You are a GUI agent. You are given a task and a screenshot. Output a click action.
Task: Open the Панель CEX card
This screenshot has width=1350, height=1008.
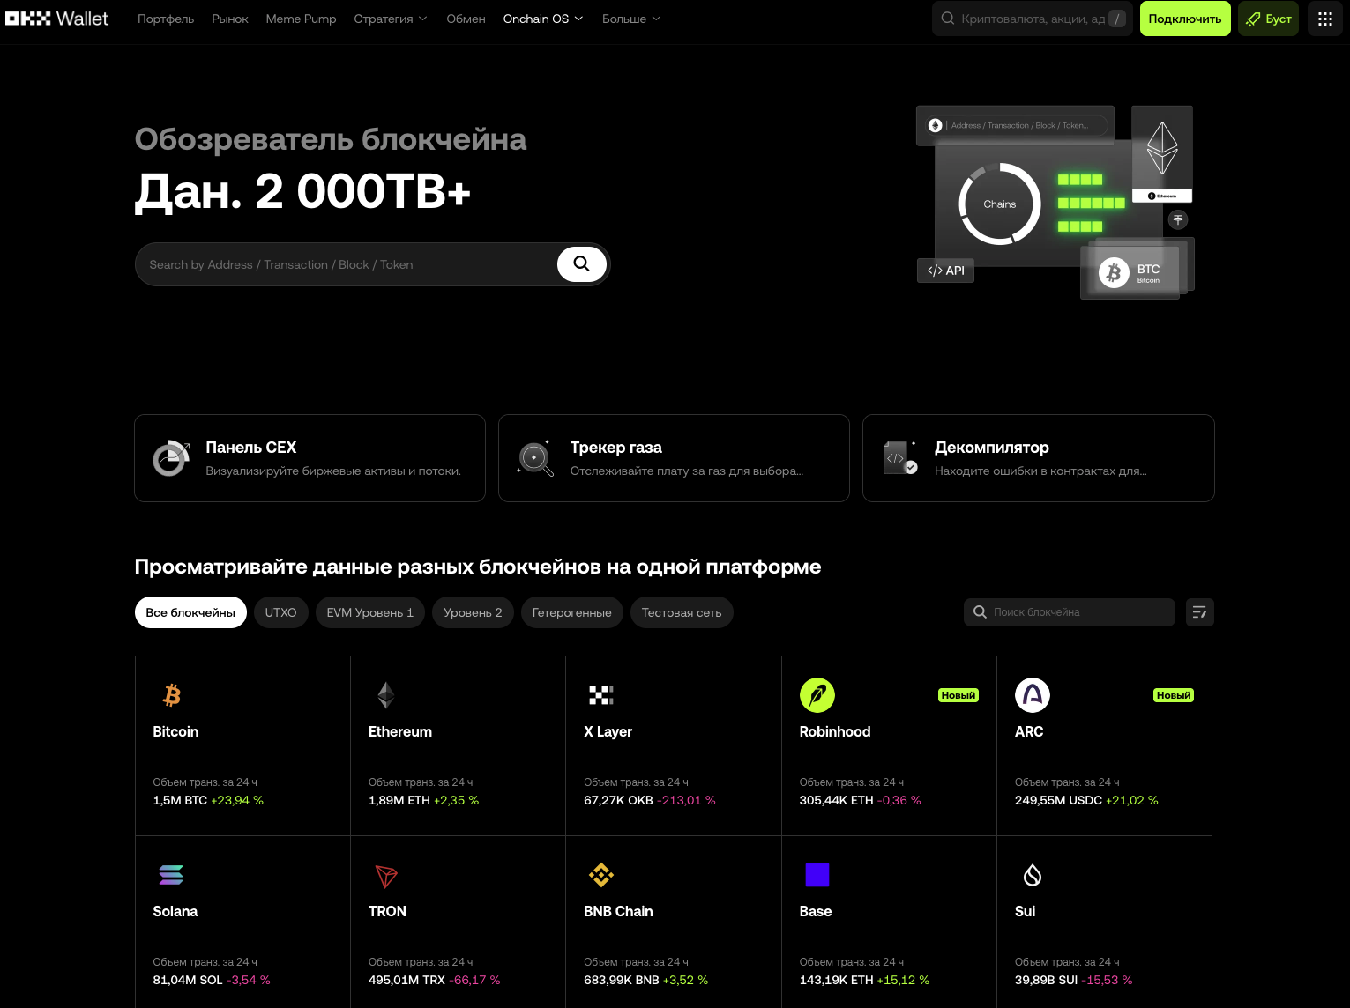[310, 458]
